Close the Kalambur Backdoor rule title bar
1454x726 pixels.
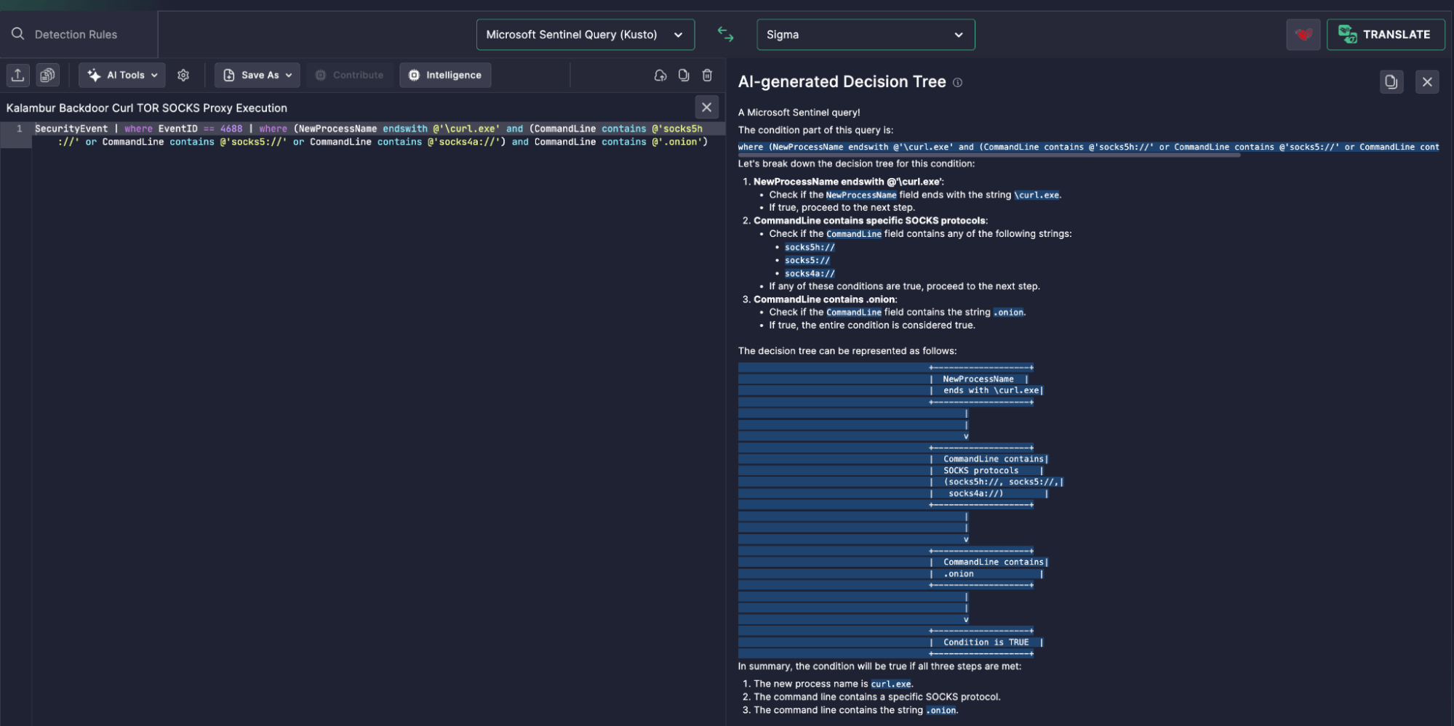(x=706, y=108)
